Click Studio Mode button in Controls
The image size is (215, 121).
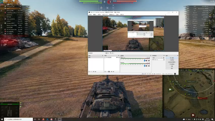coord(172,64)
